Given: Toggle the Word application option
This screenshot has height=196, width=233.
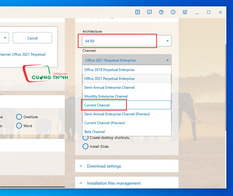Looking at the screenshot, I should pos(19,125).
